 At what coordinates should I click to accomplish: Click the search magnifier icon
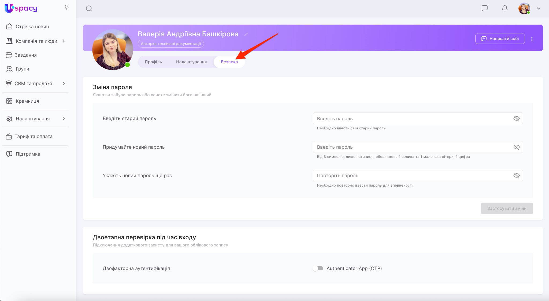(x=89, y=9)
